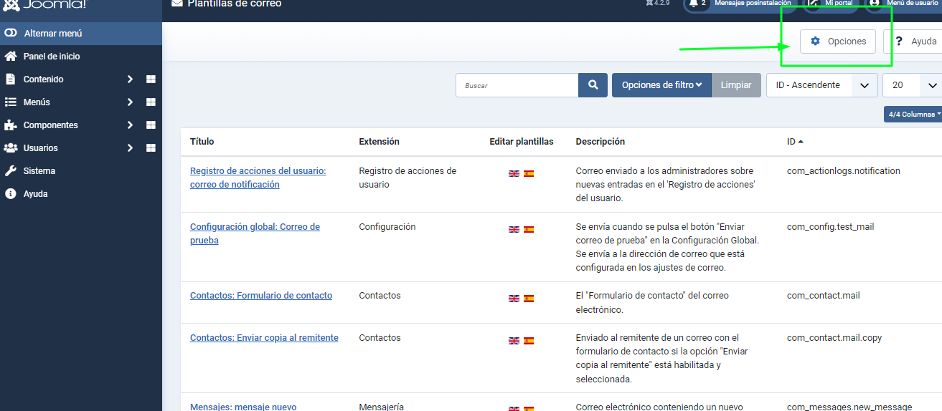Open the ID - Ascendente sort dropdown
Viewport: 942px width, 411px height.
(821, 85)
